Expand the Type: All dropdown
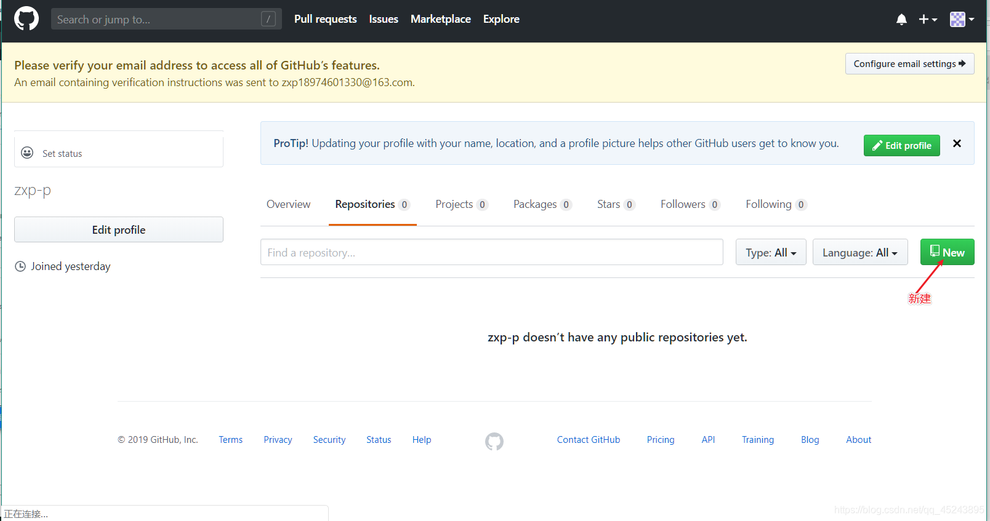Image resolution: width=990 pixels, height=521 pixels. click(771, 252)
